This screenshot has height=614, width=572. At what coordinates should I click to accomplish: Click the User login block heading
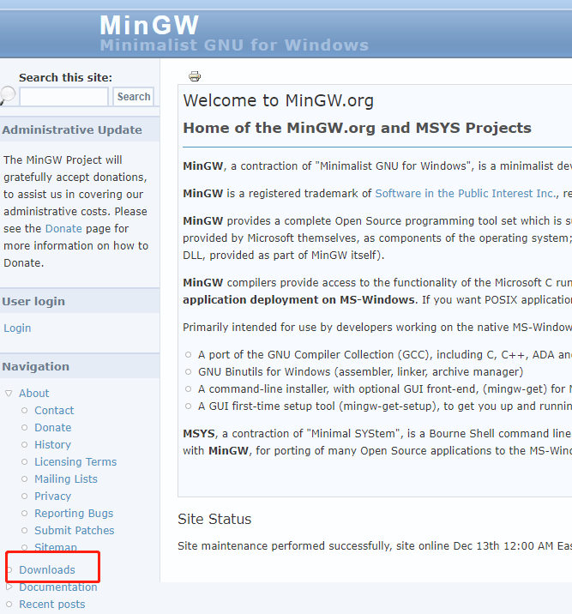click(x=33, y=301)
